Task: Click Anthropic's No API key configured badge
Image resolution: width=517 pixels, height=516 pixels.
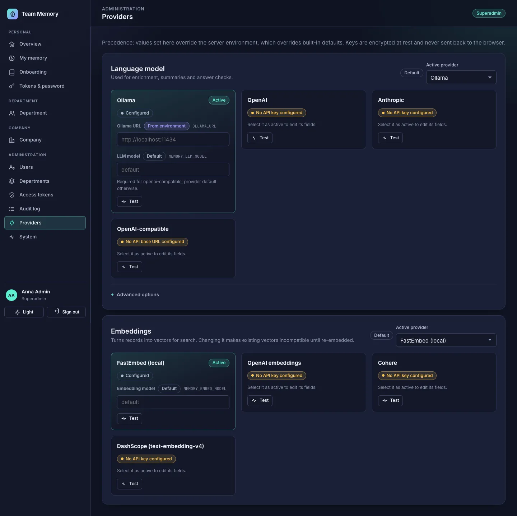Action: click(x=407, y=113)
